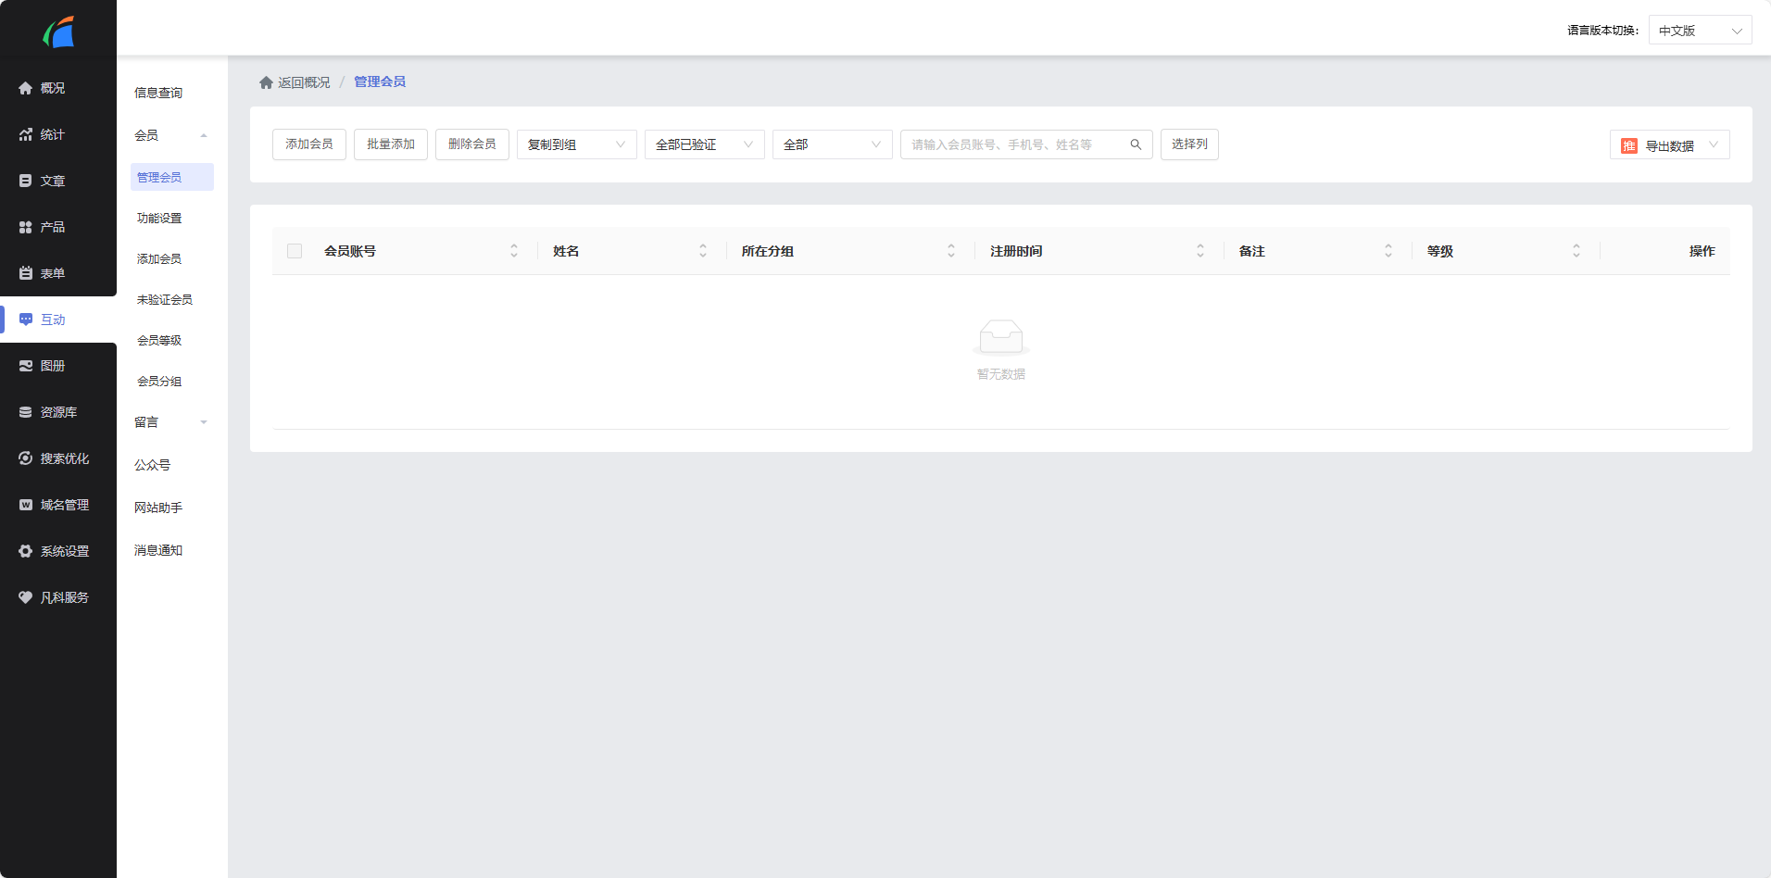This screenshot has height=878, width=1771.
Task: Open 网站助手 menu item
Action: pyautogui.click(x=158, y=508)
